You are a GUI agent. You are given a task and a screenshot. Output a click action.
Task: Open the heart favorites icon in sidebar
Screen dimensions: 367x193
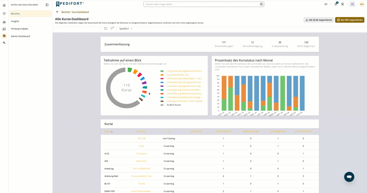coord(4,14)
